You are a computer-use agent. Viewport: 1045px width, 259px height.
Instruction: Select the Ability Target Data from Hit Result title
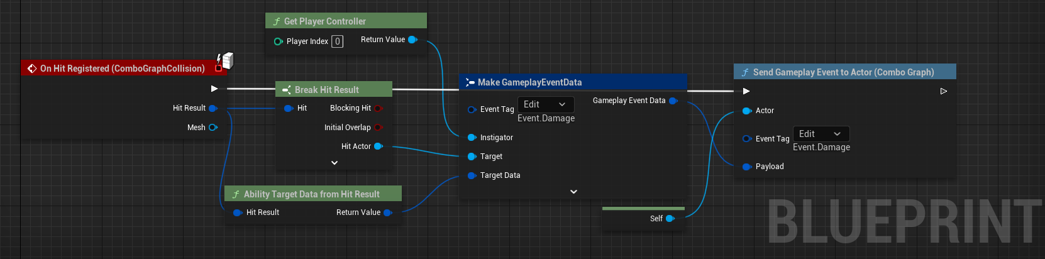tap(311, 194)
